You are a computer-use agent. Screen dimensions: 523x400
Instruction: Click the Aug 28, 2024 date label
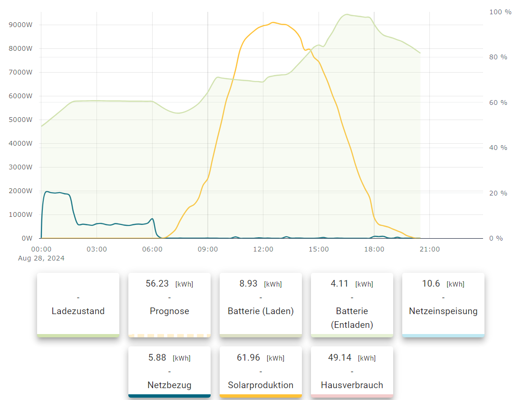pyautogui.click(x=41, y=258)
